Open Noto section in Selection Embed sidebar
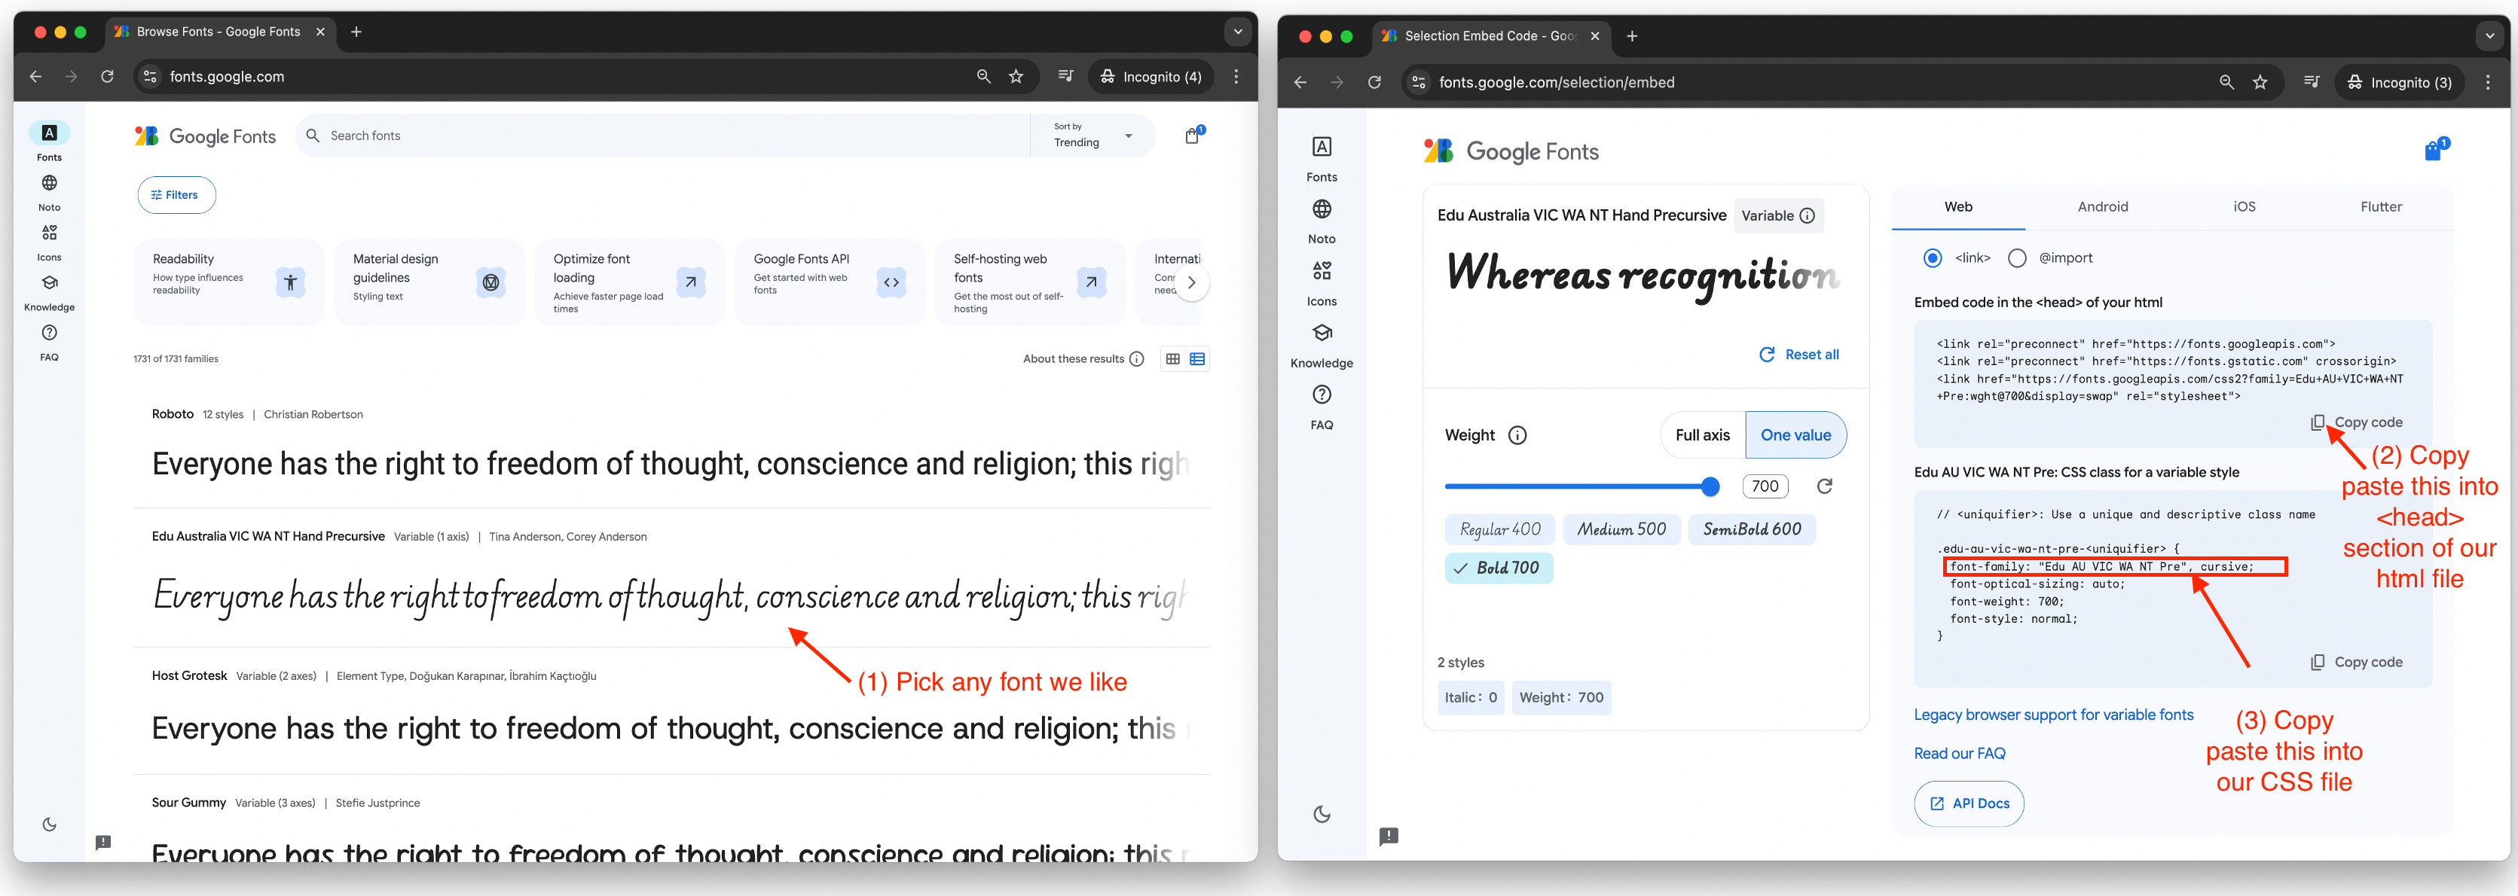 pyautogui.click(x=1322, y=221)
